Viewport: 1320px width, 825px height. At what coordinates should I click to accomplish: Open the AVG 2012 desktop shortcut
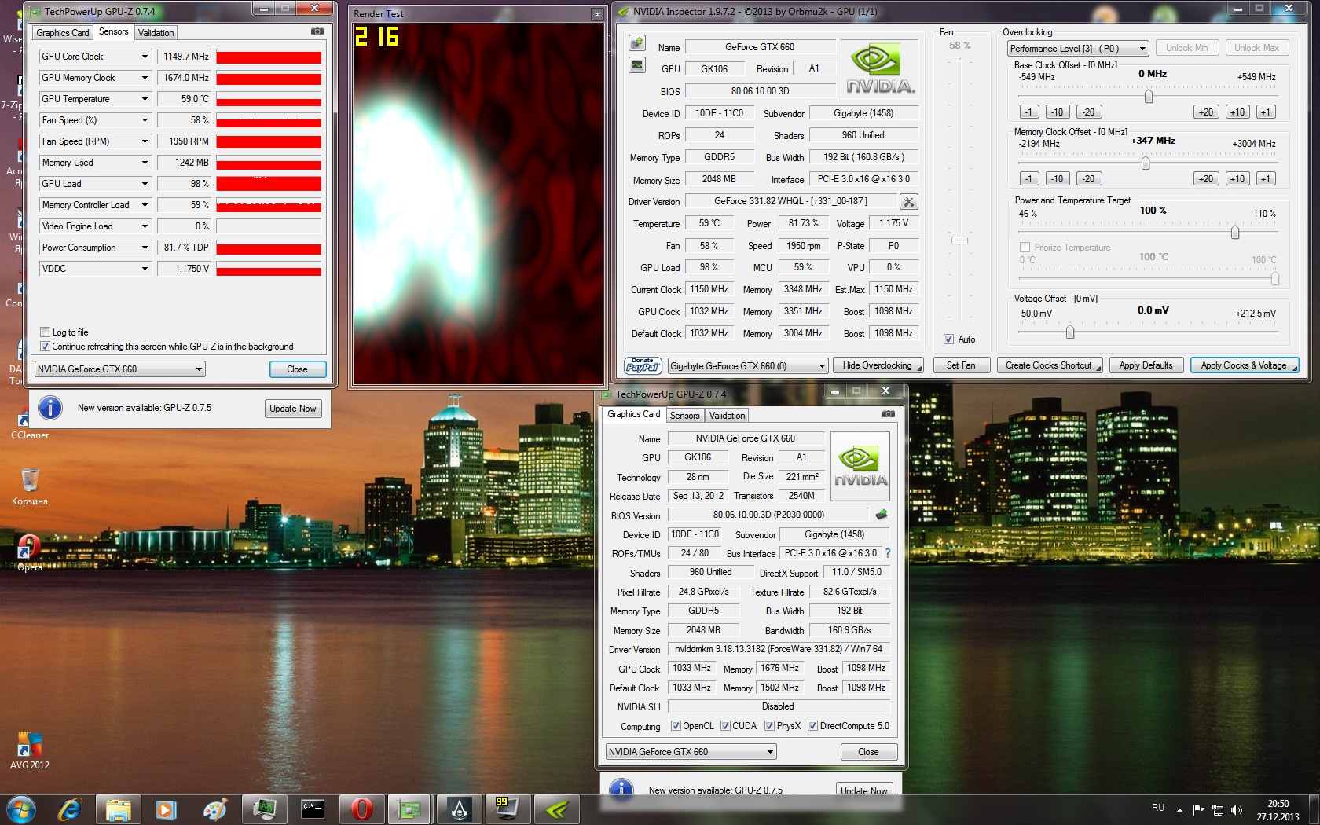pyautogui.click(x=30, y=750)
